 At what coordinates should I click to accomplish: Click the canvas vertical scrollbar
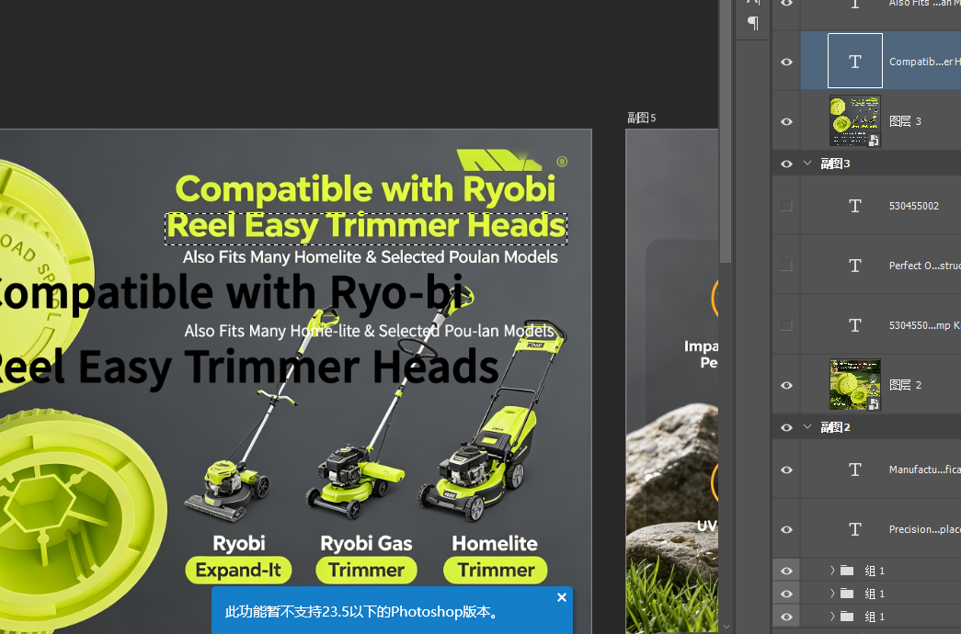[x=726, y=131]
